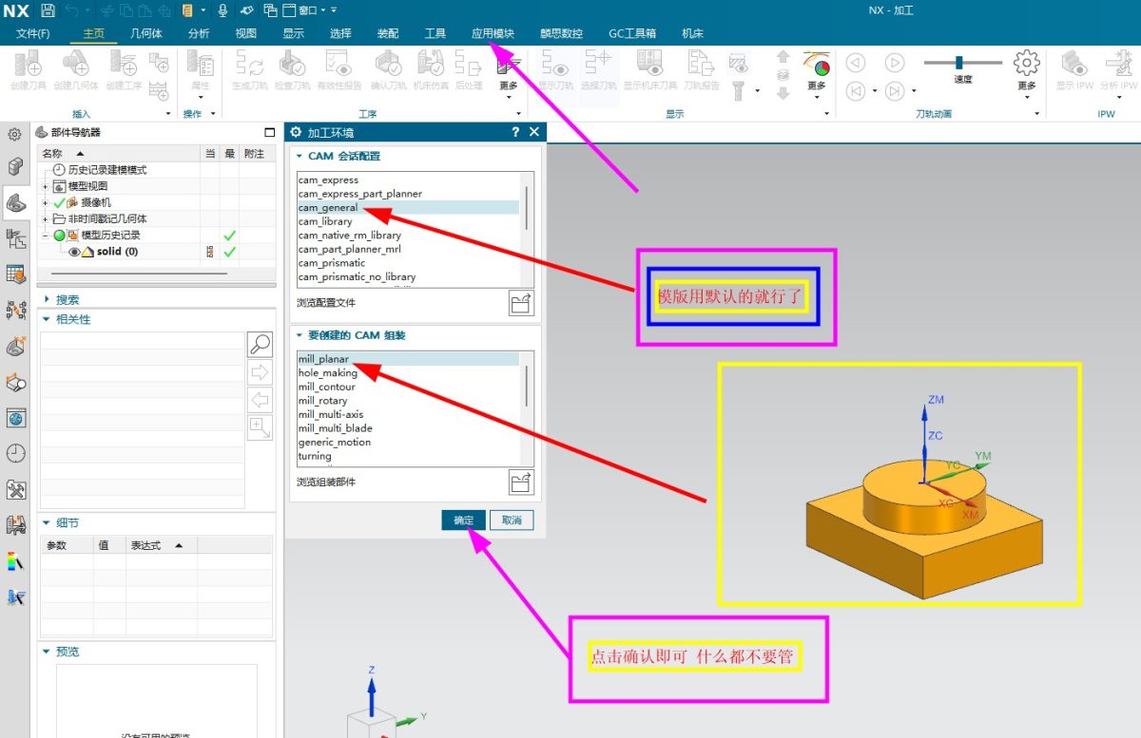This screenshot has width=1141, height=738.
Task: Click the 取消 (Cancel) button
Action: click(512, 520)
